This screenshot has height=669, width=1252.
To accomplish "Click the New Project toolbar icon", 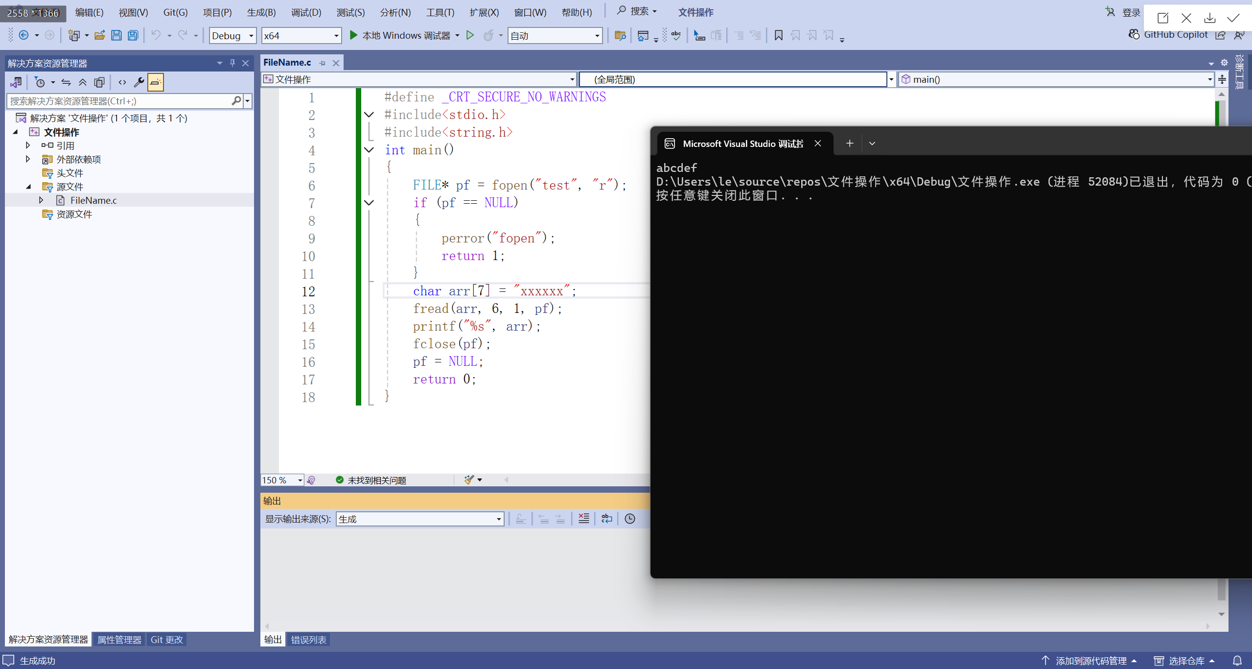I will point(74,35).
